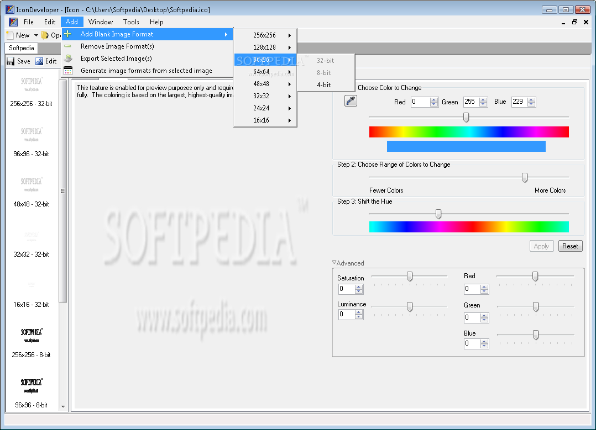Click the Remove Image Format minus icon
Screen dimensions: 596x430
67,46
